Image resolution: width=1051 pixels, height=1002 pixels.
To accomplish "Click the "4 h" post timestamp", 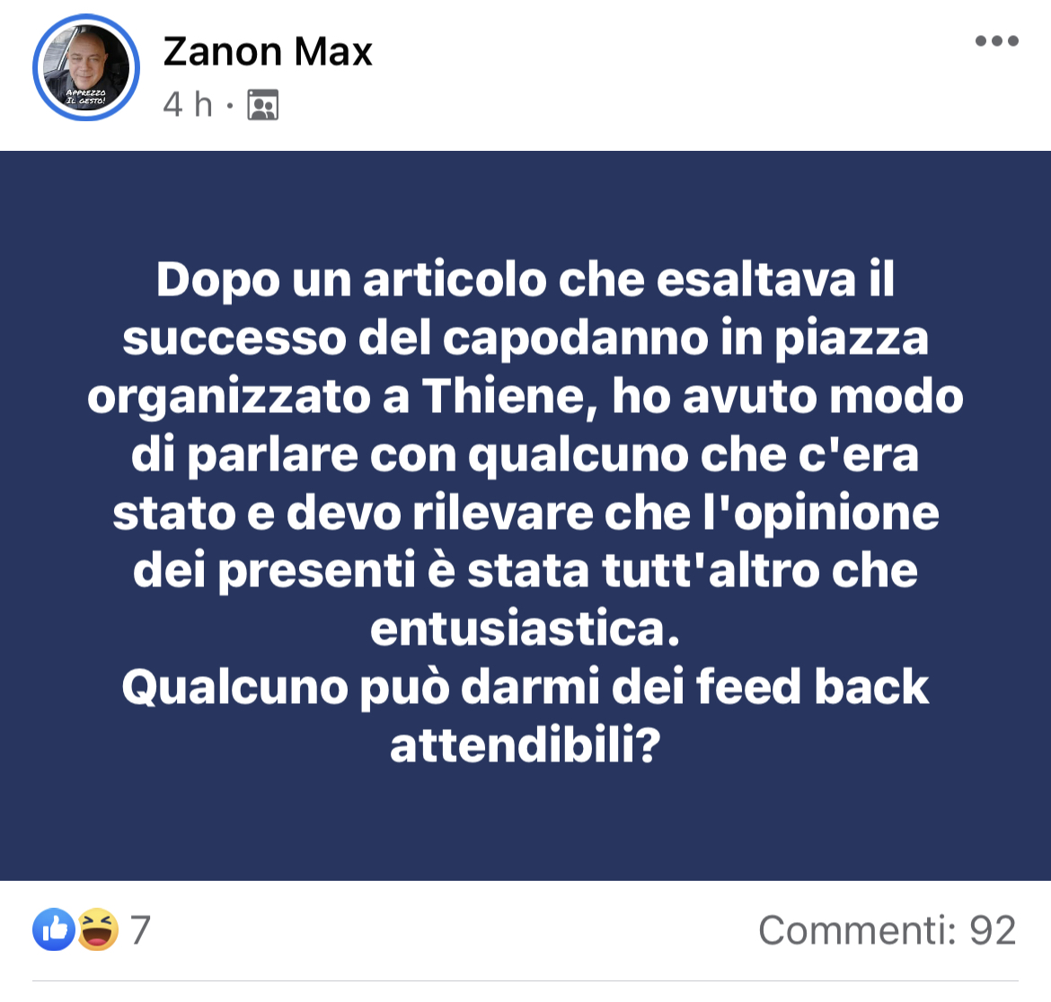I will point(188,104).
